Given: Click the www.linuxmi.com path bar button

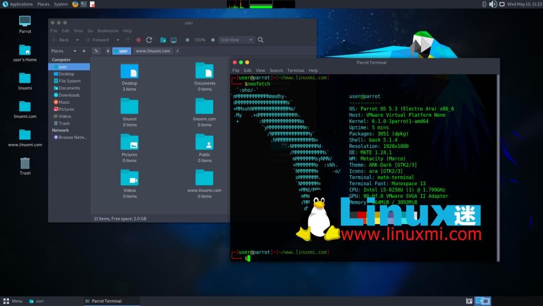Looking at the screenshot, I should coord(153,51).
